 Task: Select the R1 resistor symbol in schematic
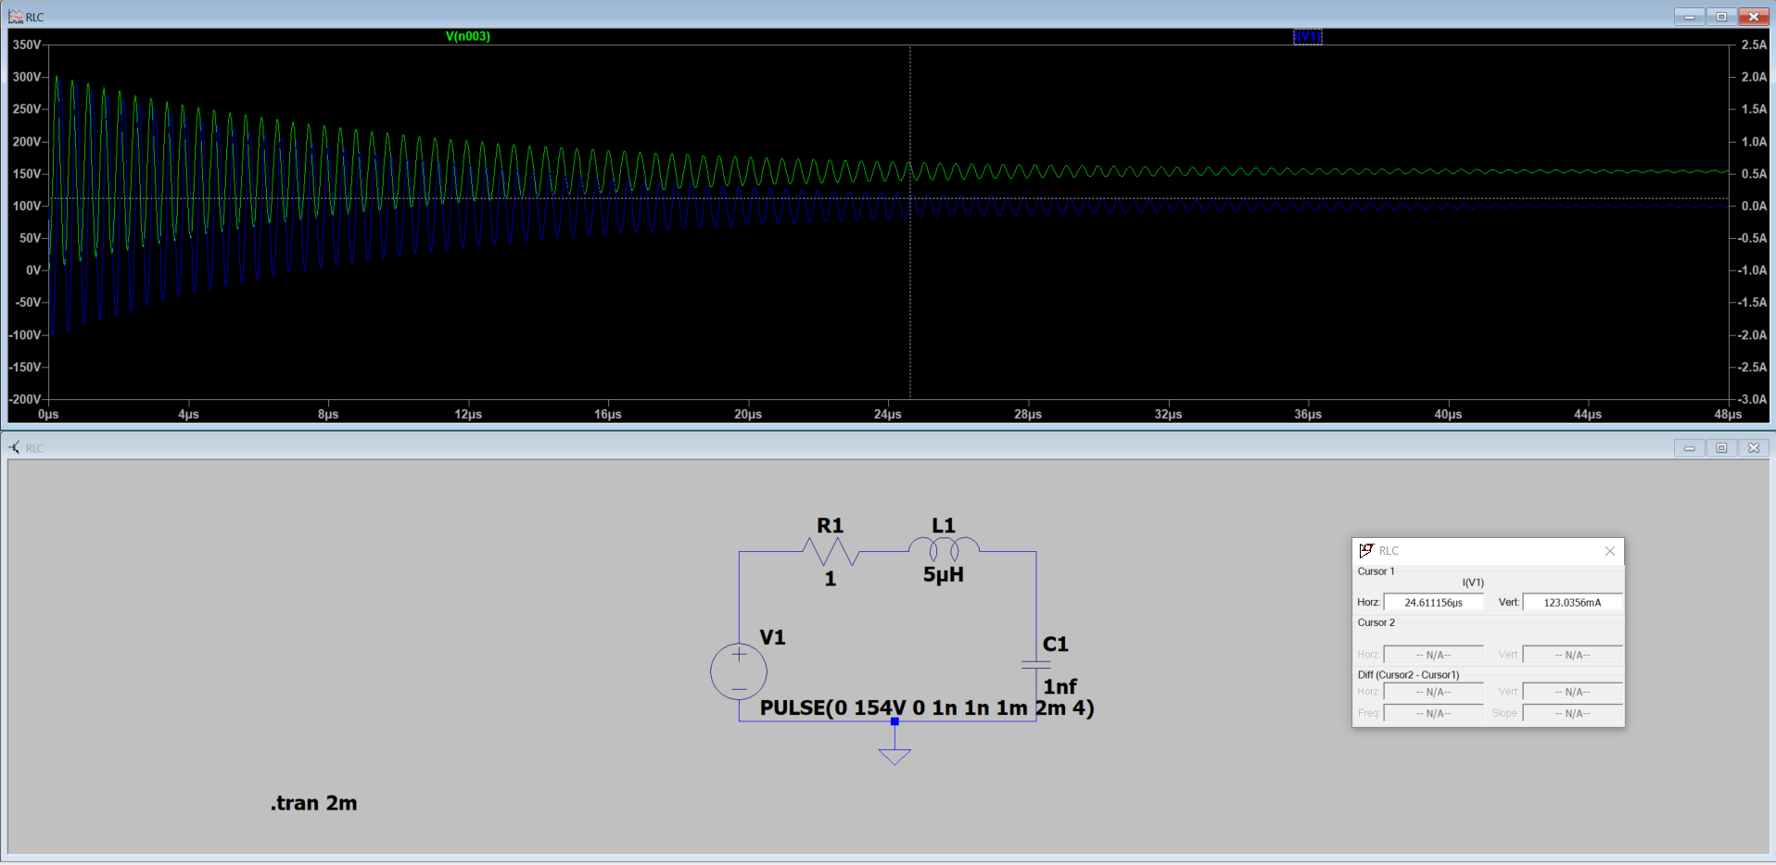(x=831, y=552)
